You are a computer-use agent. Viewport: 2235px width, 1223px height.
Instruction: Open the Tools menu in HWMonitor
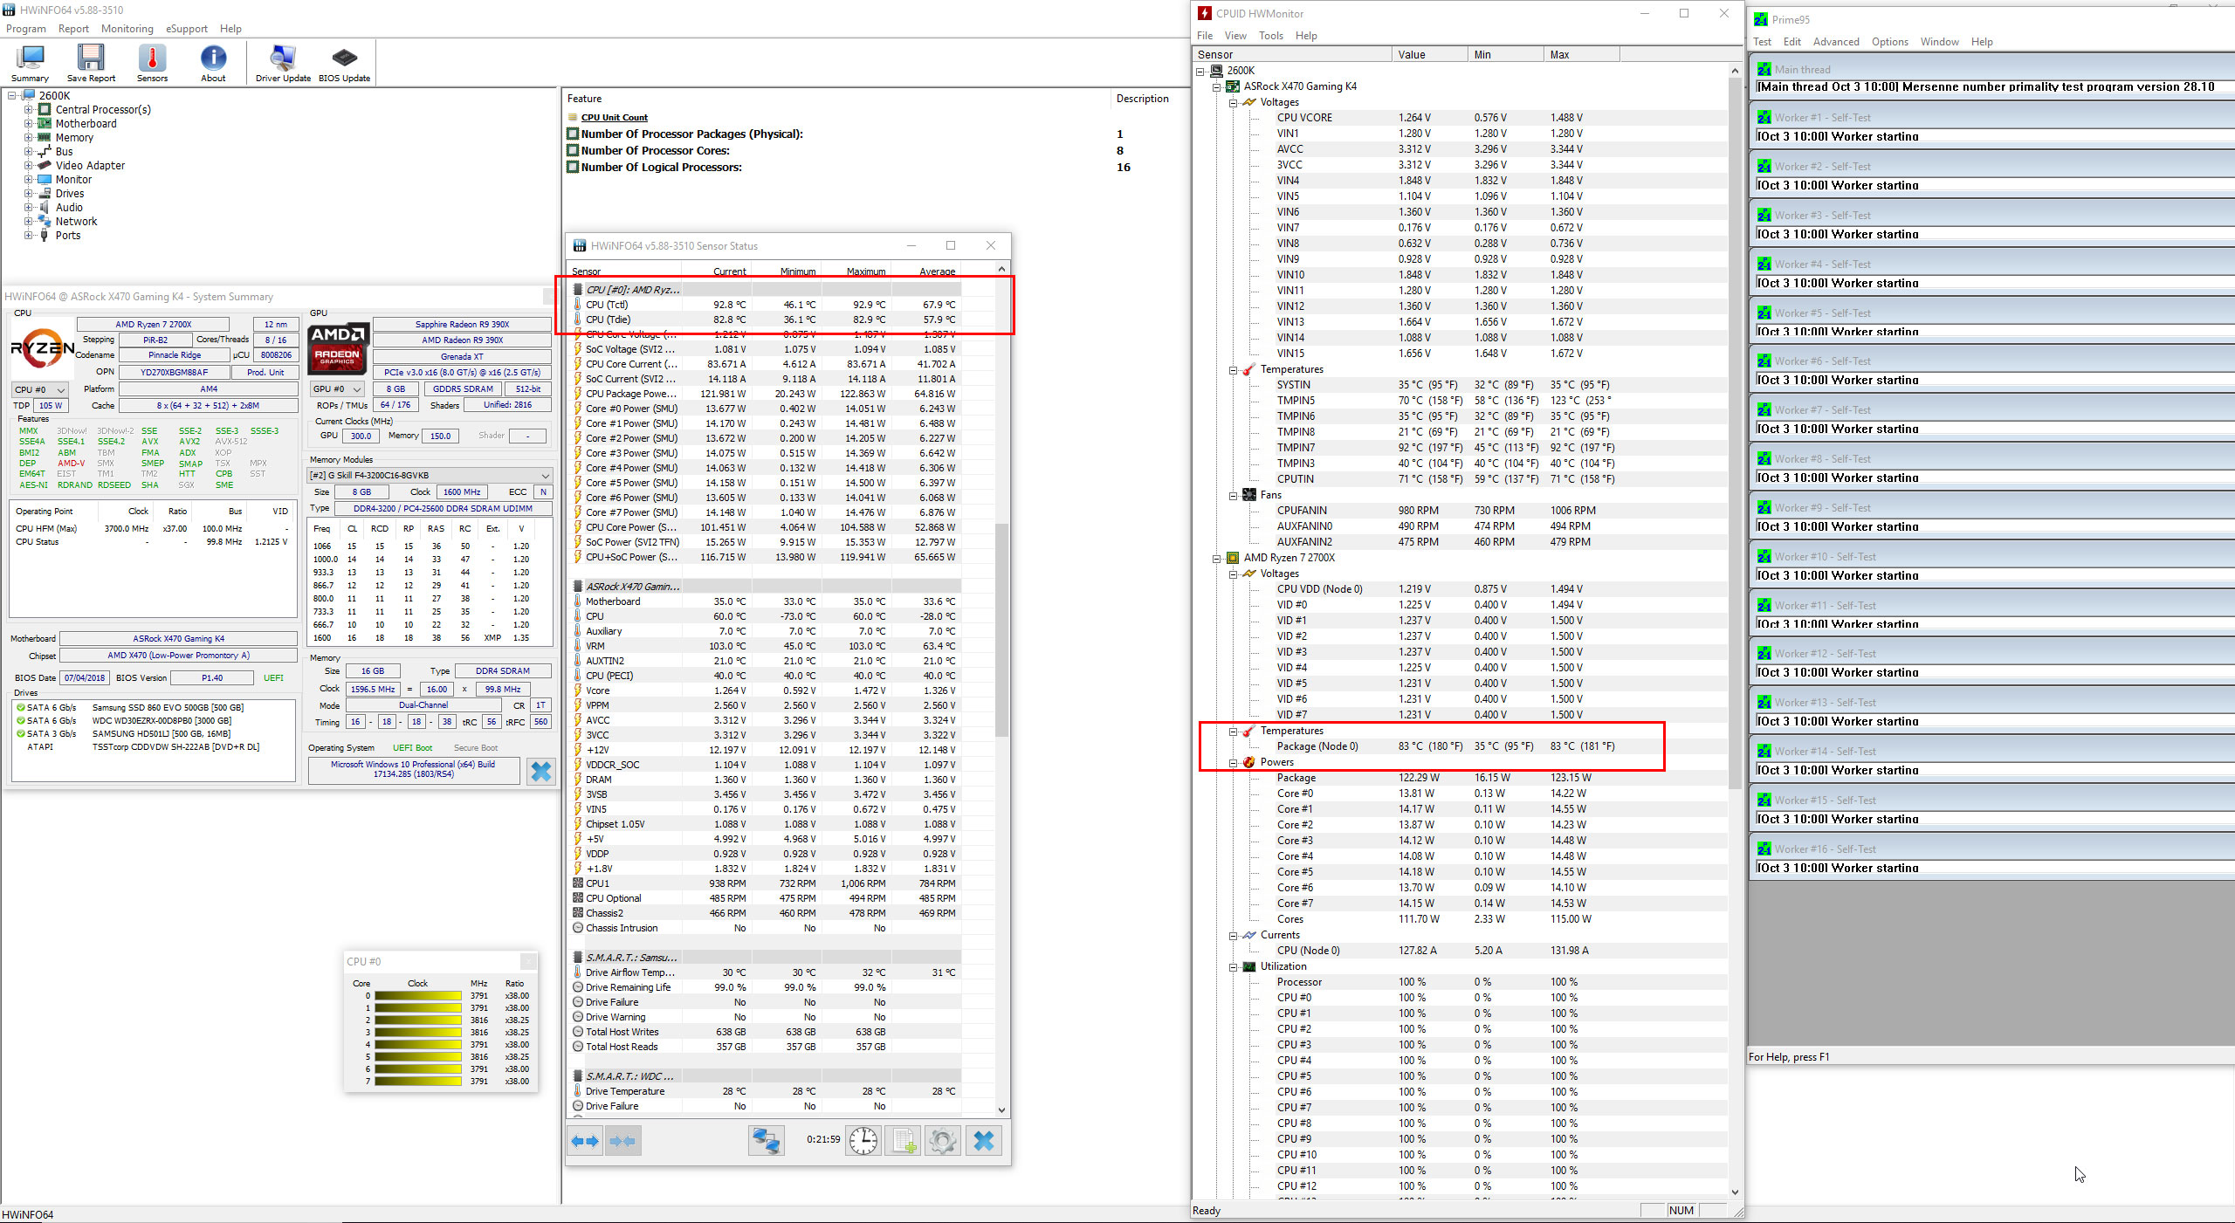[x=1270, y=36]
